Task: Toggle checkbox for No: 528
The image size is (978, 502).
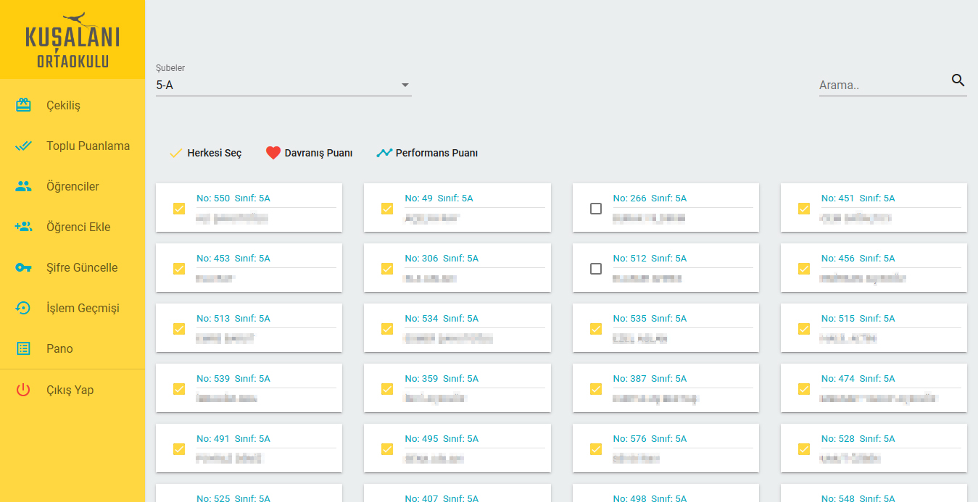Action: point(804,449)
